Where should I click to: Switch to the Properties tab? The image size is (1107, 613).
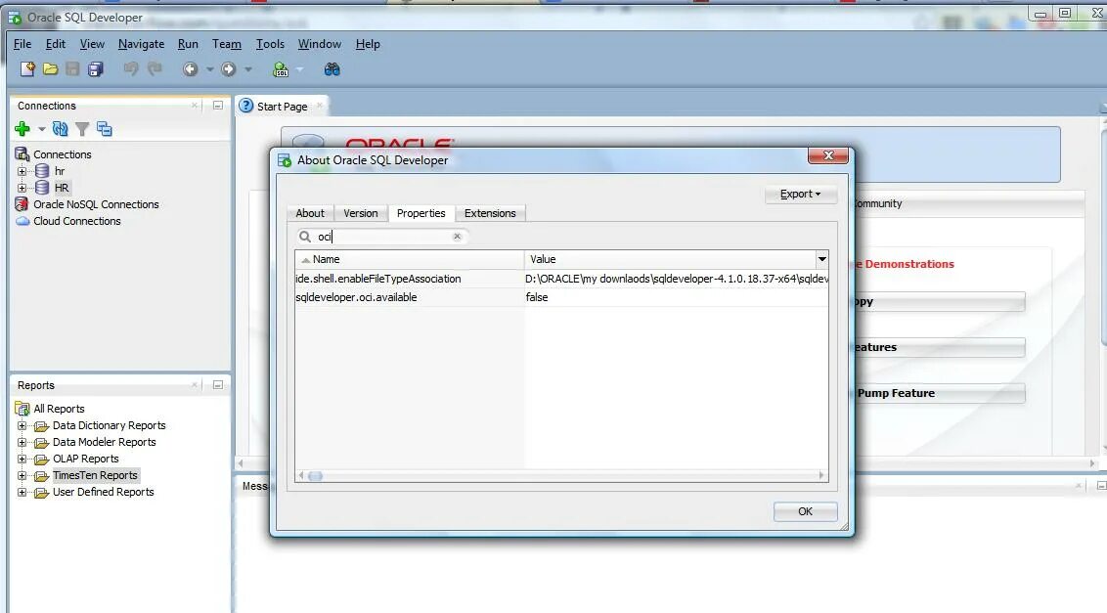click(421, 213)
